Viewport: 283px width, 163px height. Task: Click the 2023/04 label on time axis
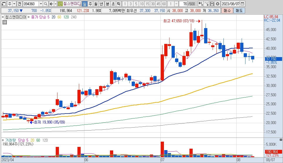pyautogui.click(x=8, y=160)
